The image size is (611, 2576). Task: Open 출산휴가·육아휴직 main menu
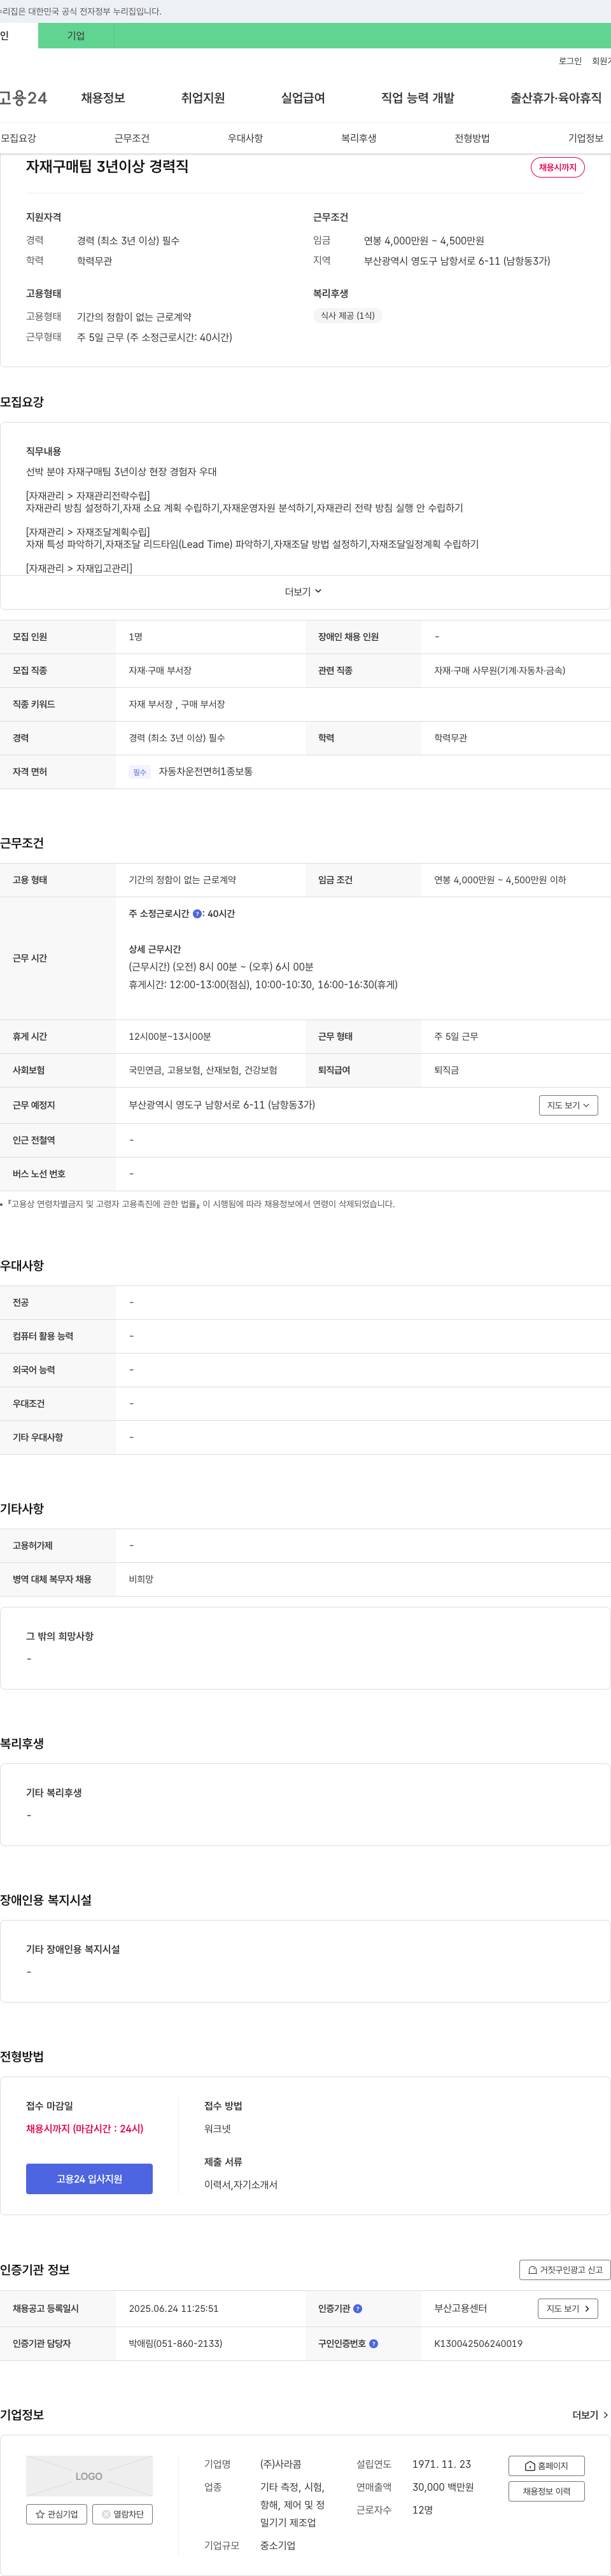(556, 97)
